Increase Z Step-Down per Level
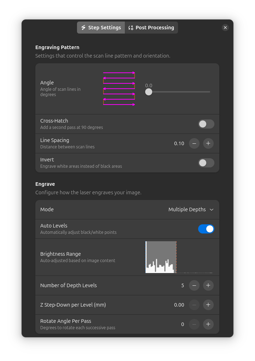The width and height of the screenshot is (255, 361). pos(208,305)
